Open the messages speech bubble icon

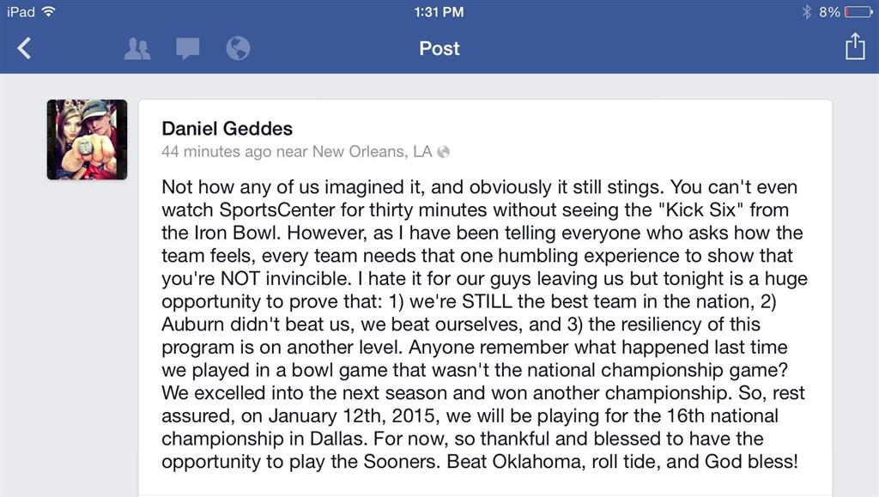(x=188, y=49)
